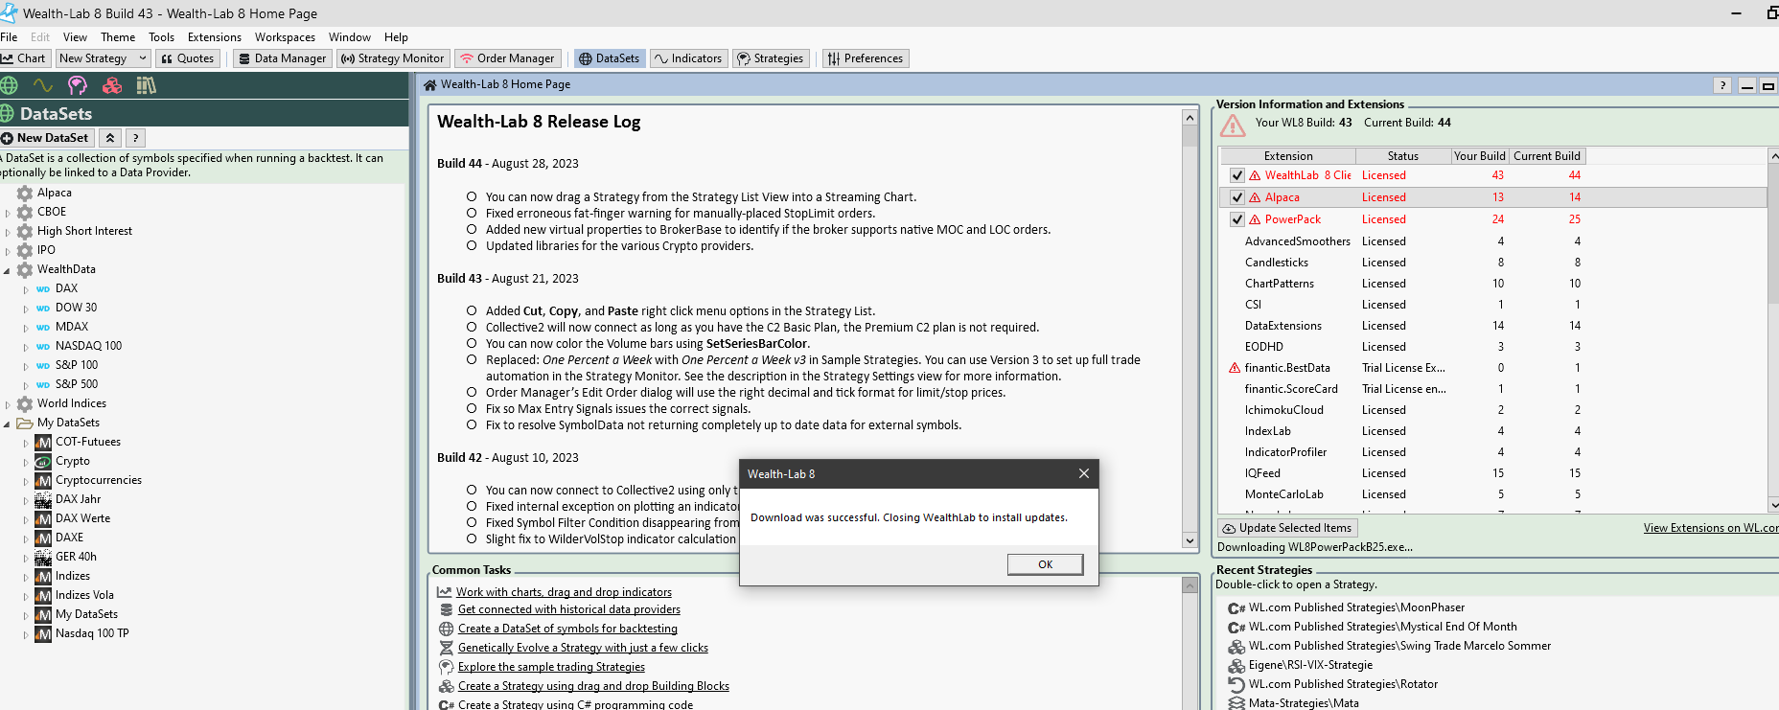Open View Extensions on WL.com link
The image size is (1779, 710).
click(x=1711, y=528)
